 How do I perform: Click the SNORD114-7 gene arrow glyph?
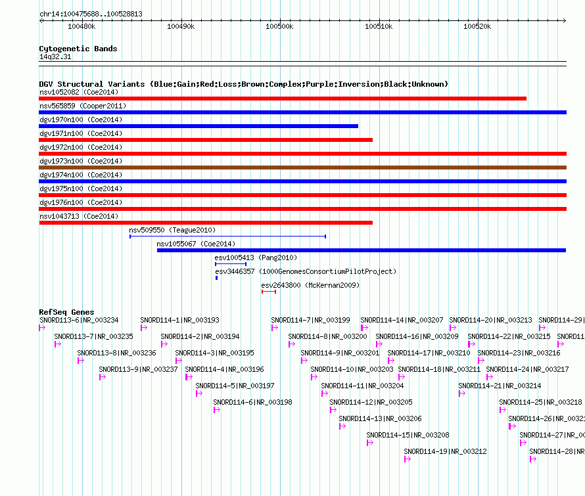click(275, 328)
